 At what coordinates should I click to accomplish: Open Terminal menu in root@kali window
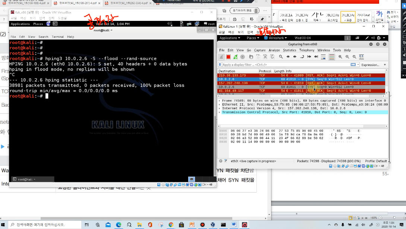(x=57, y=37)
